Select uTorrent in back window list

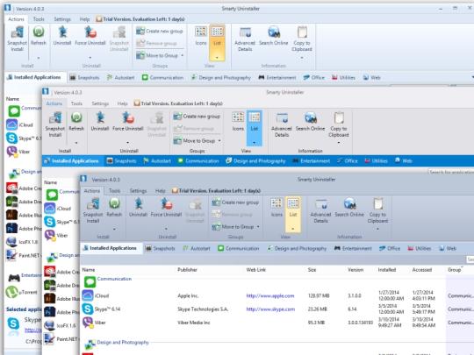pos(22,292)
